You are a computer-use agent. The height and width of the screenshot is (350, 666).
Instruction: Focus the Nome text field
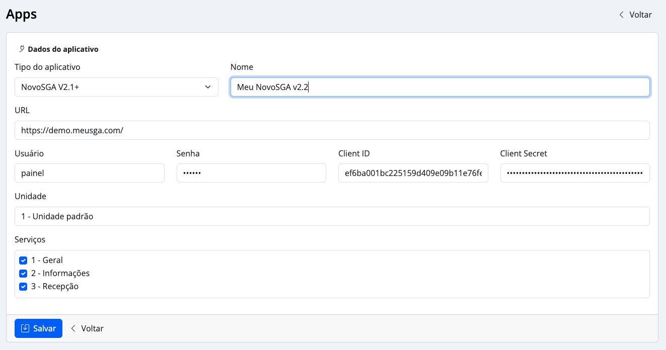[x=439, y=87]
